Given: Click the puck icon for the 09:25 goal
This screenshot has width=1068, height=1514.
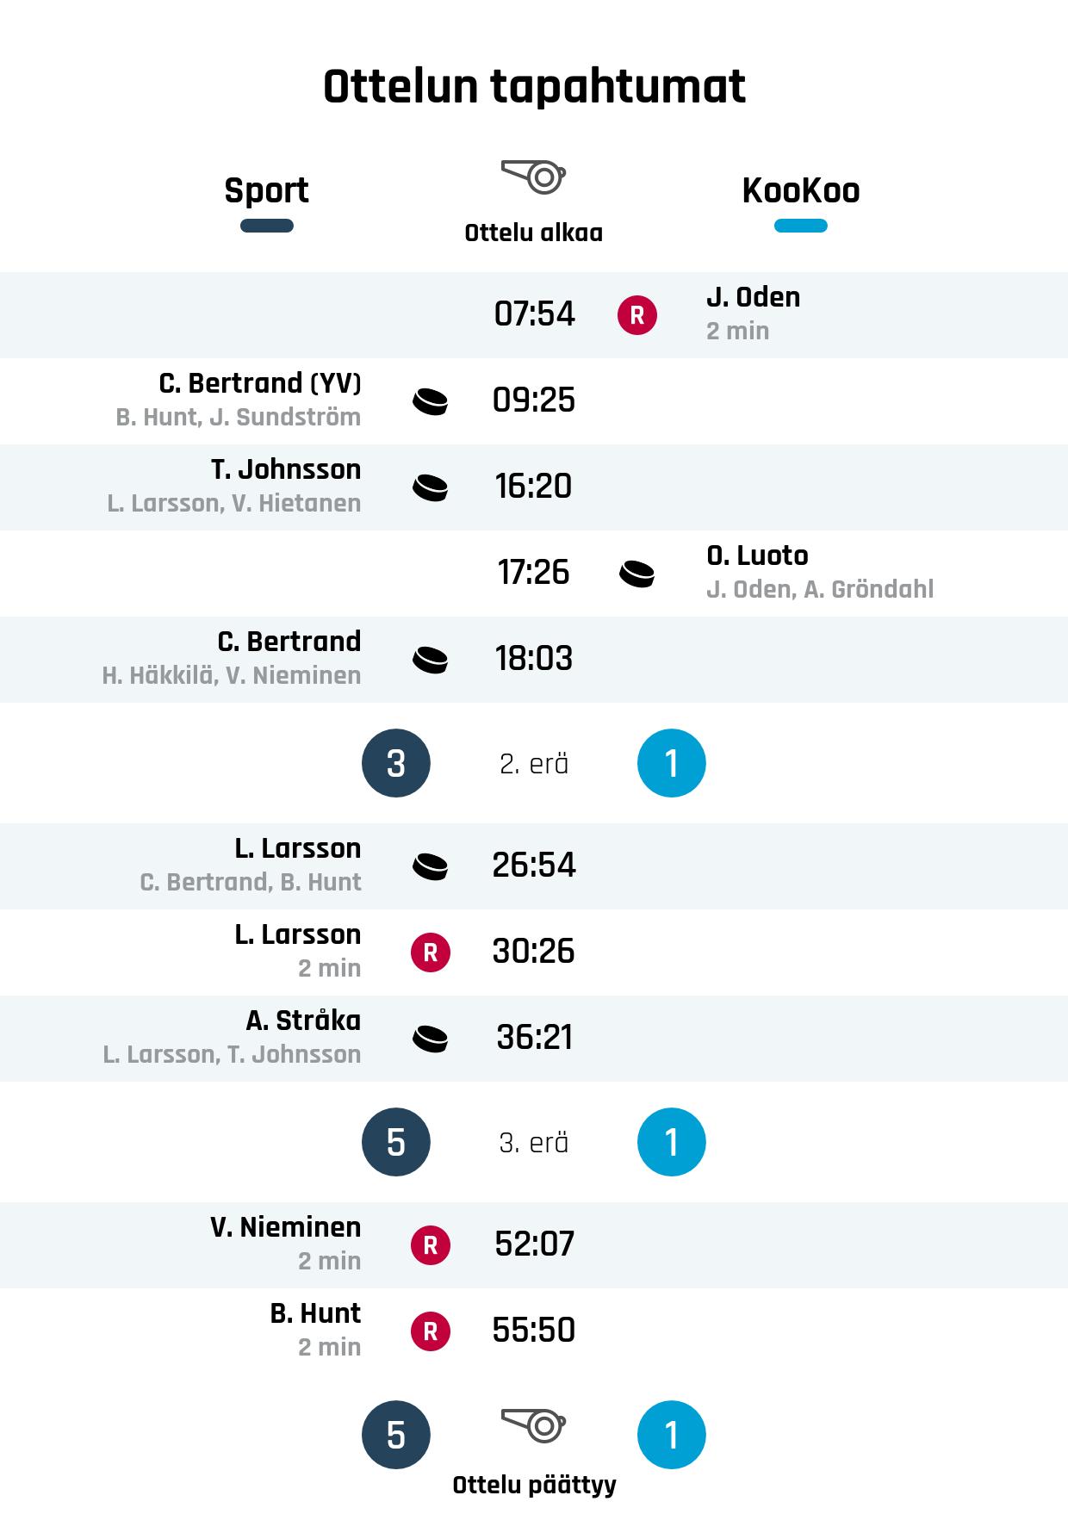Looking at the screenshot, I should coord(431,401).
